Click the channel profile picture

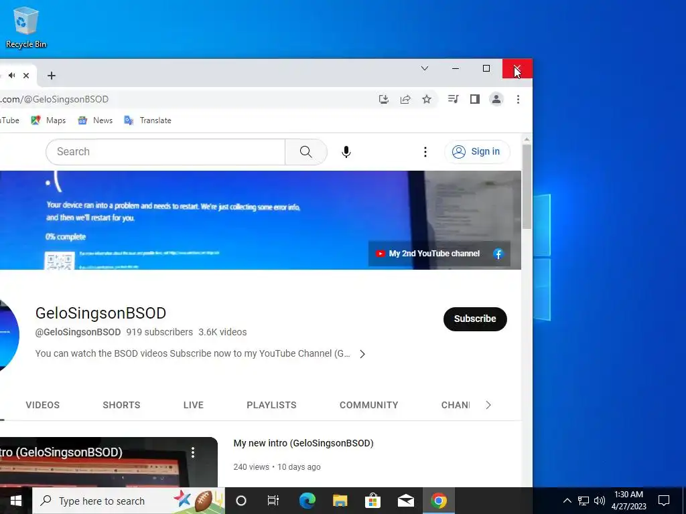coord(8,336)
